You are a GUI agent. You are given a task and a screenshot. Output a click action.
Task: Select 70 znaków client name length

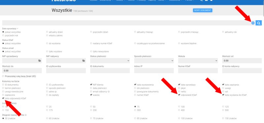[91, 118]
